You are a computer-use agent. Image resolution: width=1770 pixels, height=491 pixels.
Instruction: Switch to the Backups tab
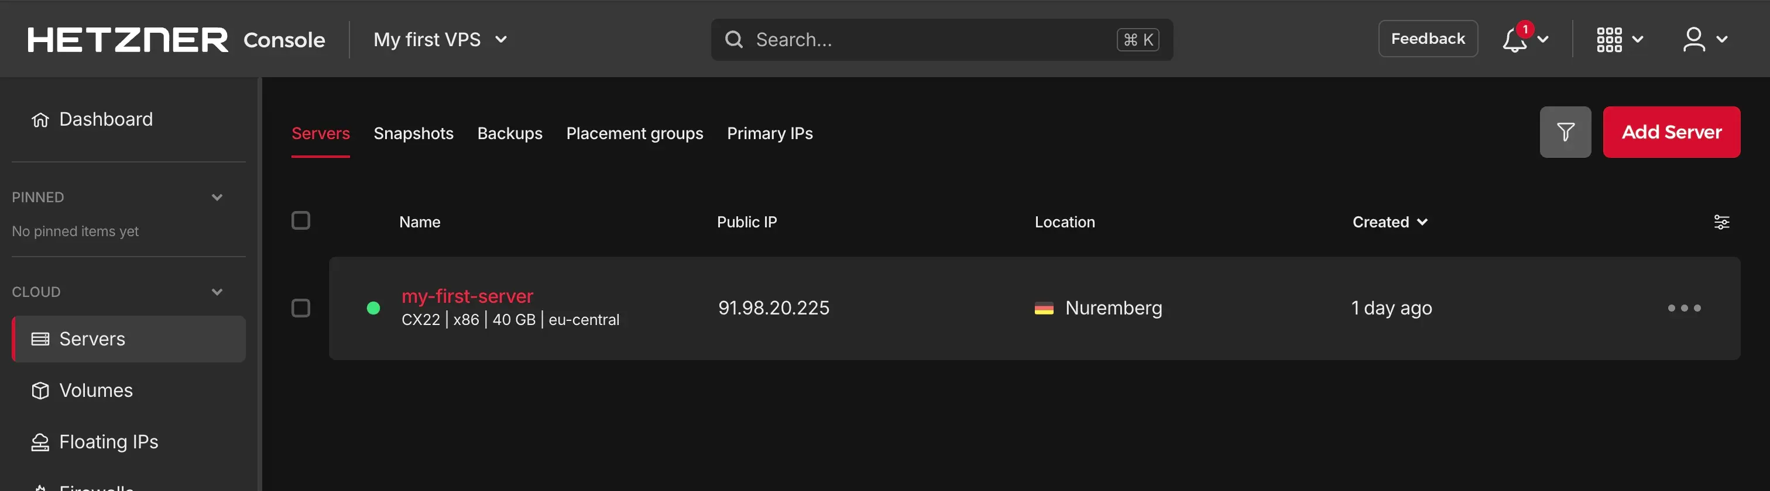click(x=510, y=133)
